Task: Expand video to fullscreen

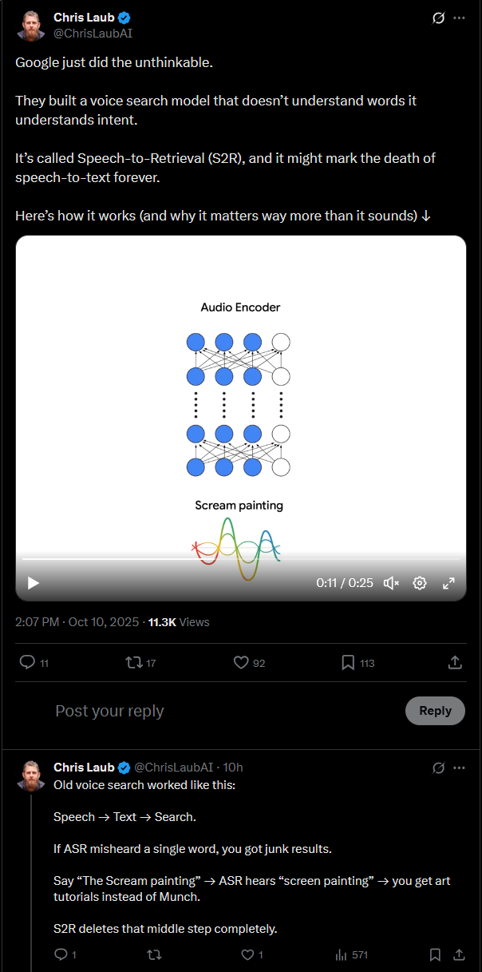Action: [448, 583]
